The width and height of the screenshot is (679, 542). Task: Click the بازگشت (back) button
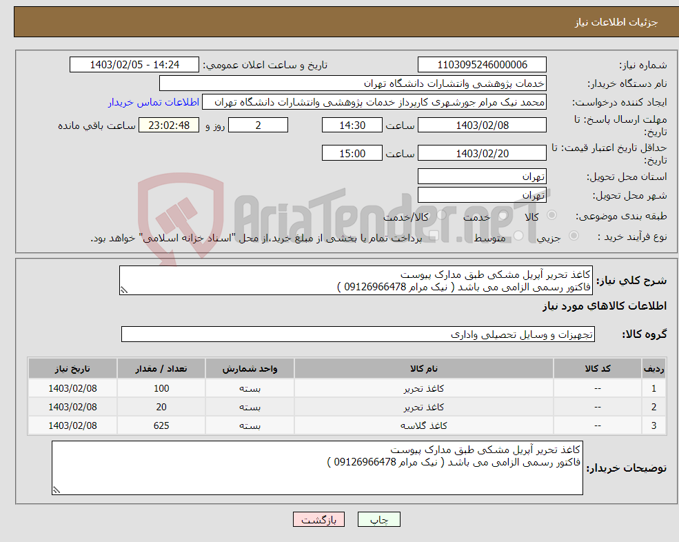coord(318,519)
